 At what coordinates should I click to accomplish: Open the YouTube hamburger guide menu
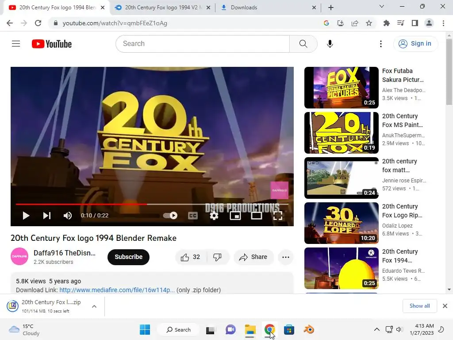(16, 44)
